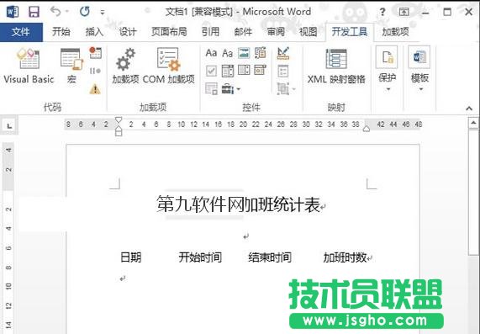480x334 pixels.
Task: Open Word Help question mark
Action: 382,12
